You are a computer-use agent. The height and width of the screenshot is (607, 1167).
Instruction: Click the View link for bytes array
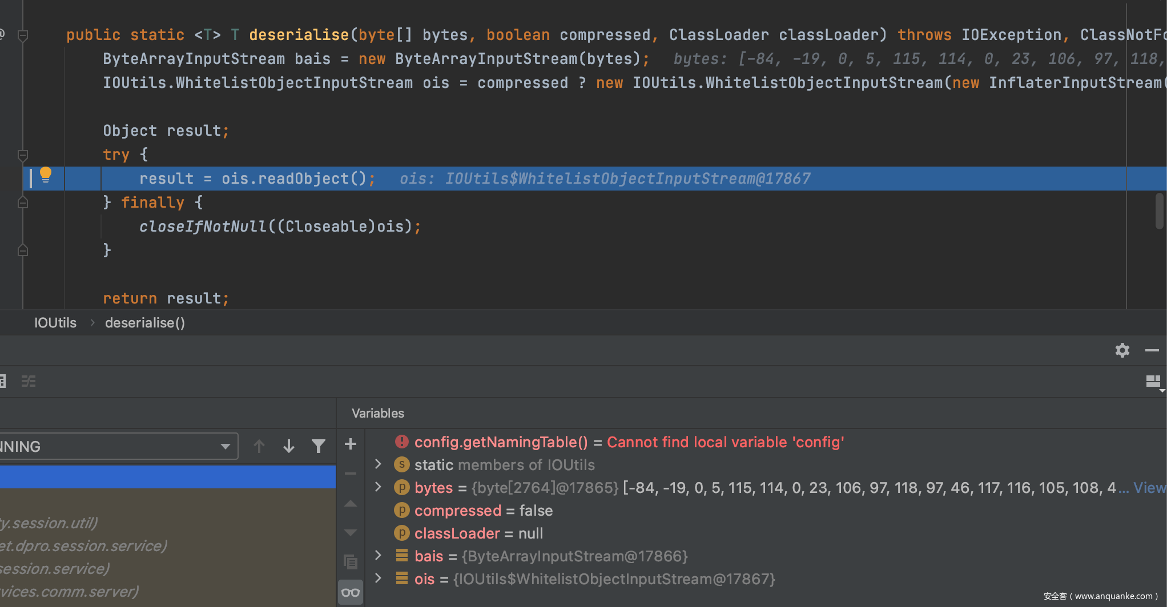click(x=1149, y=488)
